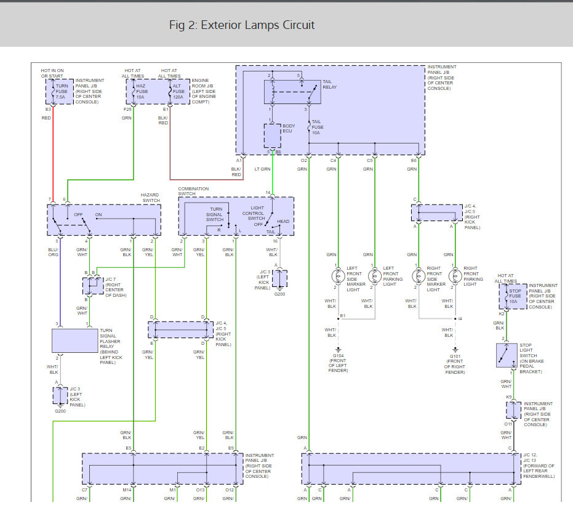Select the J/C 12, J/C 13 junction block
Viewport: 573px width, 513px height.
click(x=411, y=469)
